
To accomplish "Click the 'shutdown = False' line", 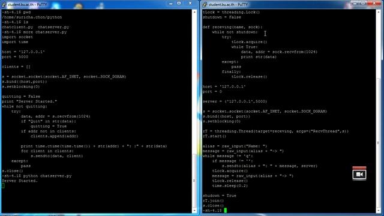I will (x=221, y=17).
